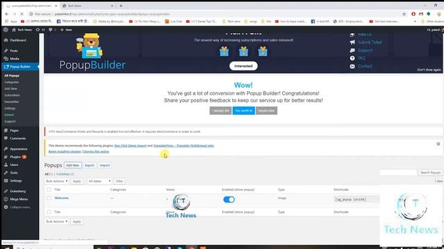The width and height of the screenshot is (444, 249).
Task: Expand the bookmarks bar overflow arrow
Action: (415, 21)
